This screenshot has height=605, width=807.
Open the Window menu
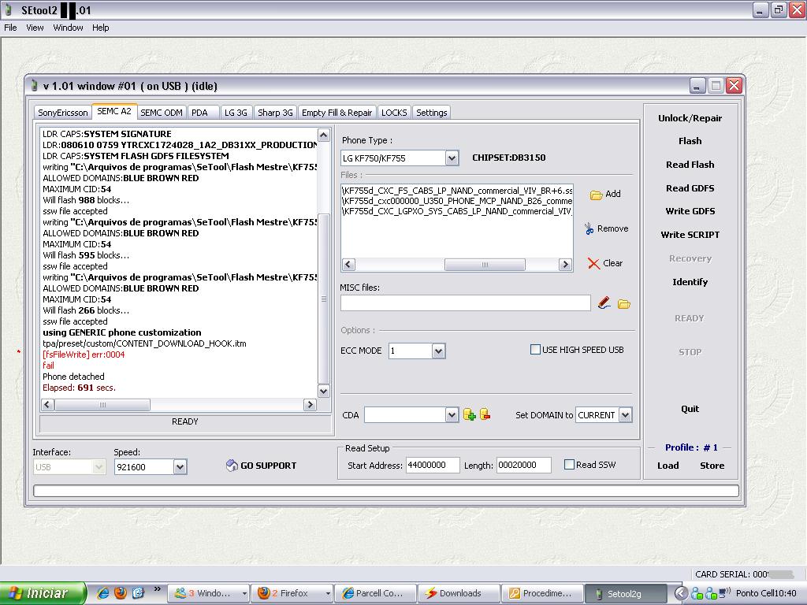click(x=68, y=28)
